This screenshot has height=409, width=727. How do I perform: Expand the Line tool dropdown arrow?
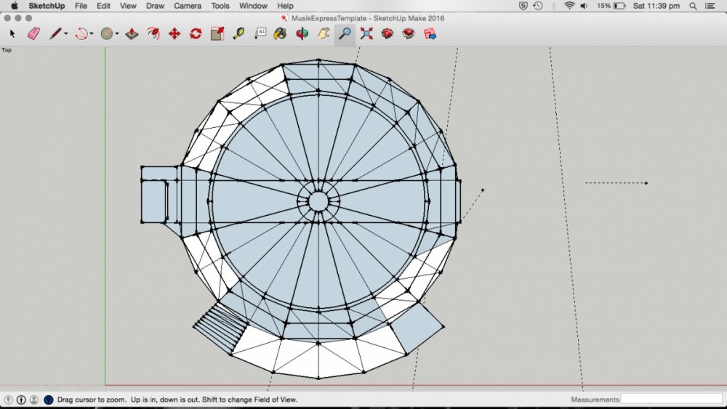click(x=66, y=34)
